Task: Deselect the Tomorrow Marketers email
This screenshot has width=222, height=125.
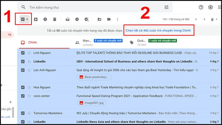Action: 23,113
